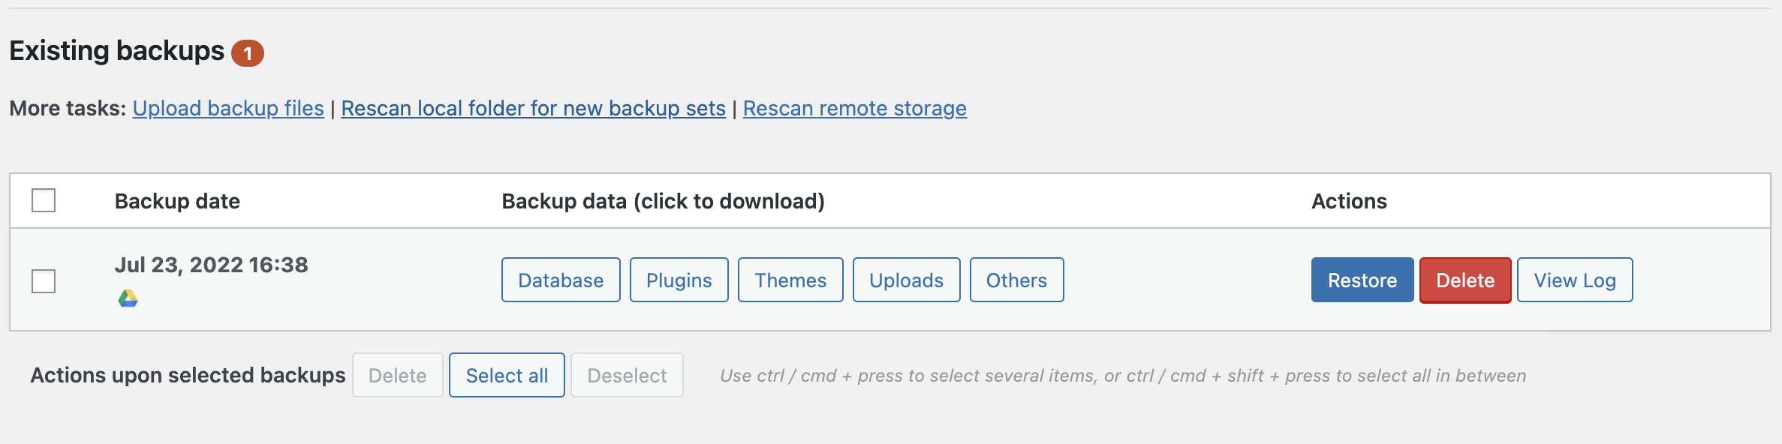
Task: Click the red Delete button
Action: (x=1465, y=280)
